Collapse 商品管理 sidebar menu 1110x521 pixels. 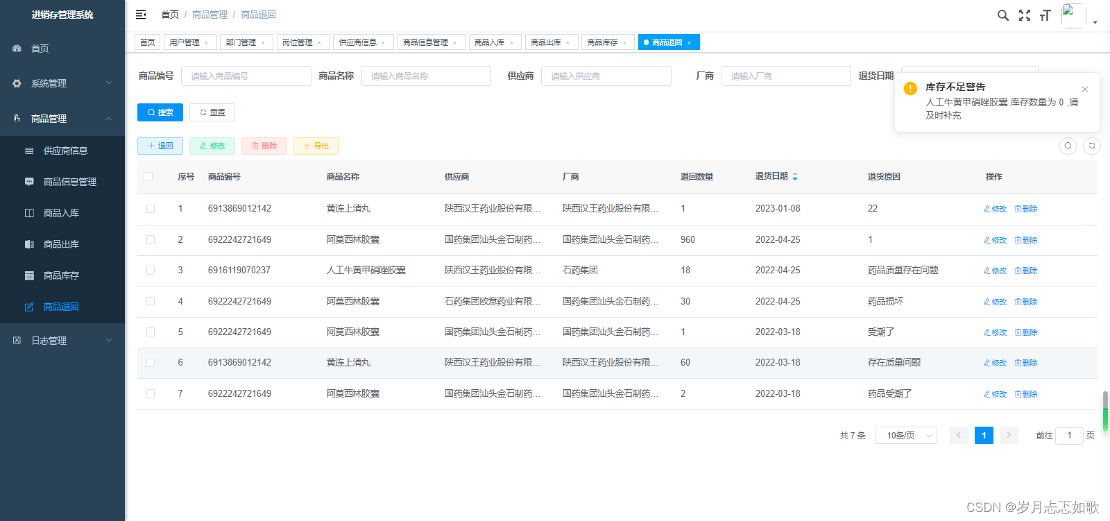tap(62, 119)
